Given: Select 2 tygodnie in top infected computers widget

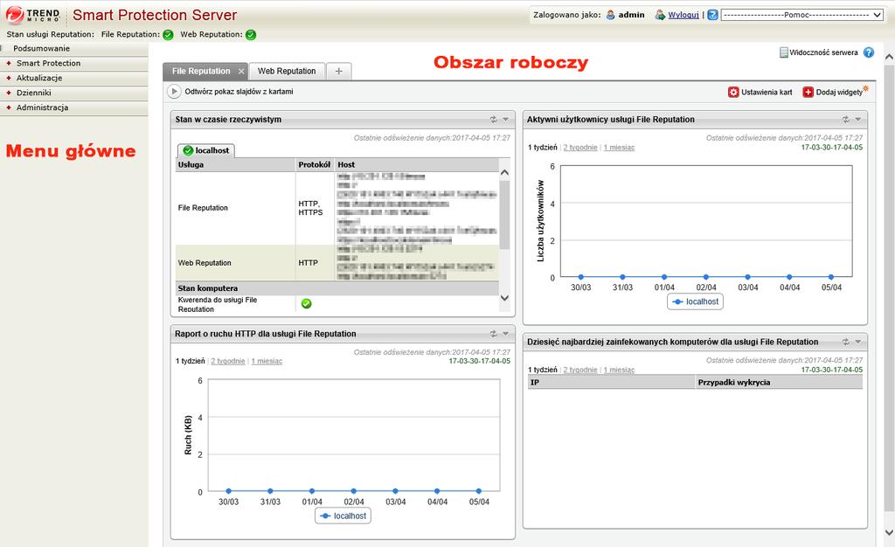Looking at the screenshot, I should tap(580, 370).
